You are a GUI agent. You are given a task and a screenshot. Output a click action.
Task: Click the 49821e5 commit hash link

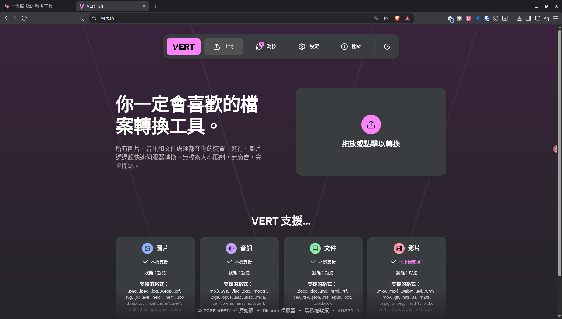[349, 310]
